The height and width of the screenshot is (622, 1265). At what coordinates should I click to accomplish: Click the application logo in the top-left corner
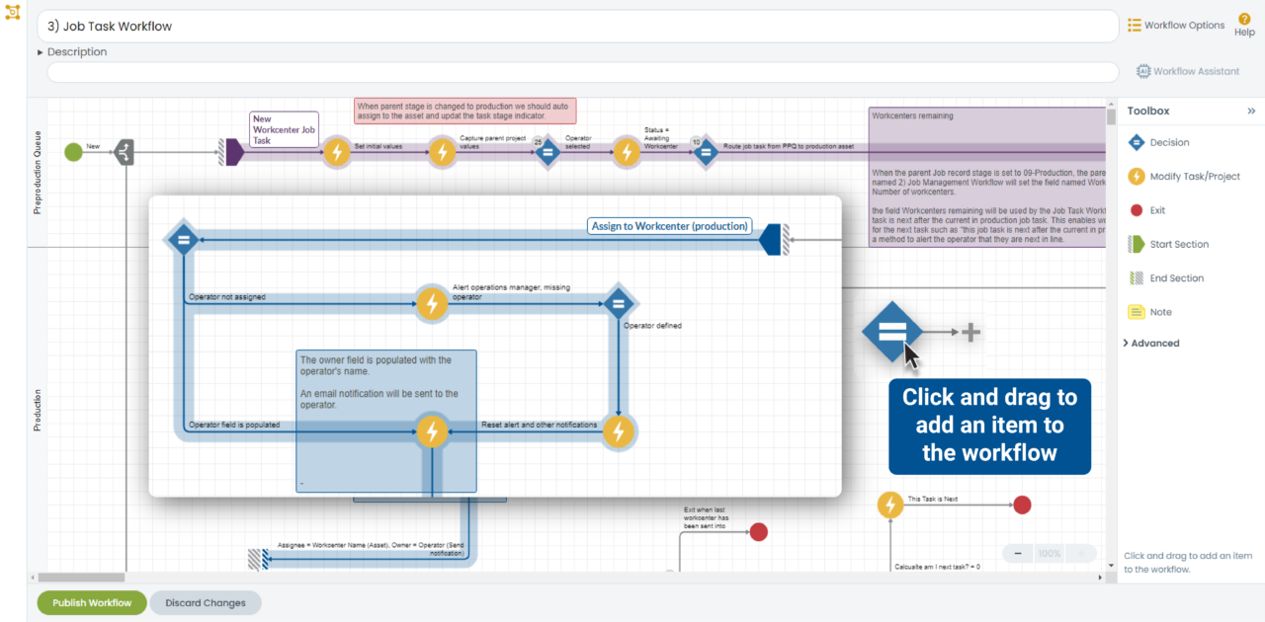pos(12,13)
